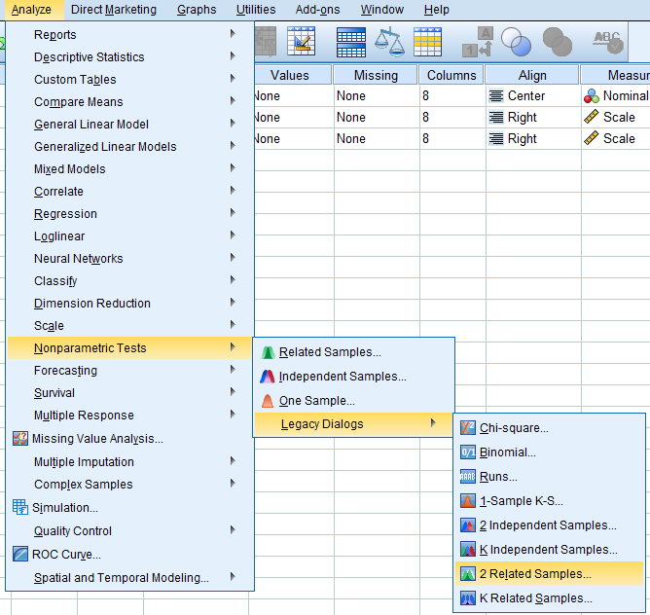Expand the Reports submenu arrow
The image size is (650, 615).
click(233, 34)
